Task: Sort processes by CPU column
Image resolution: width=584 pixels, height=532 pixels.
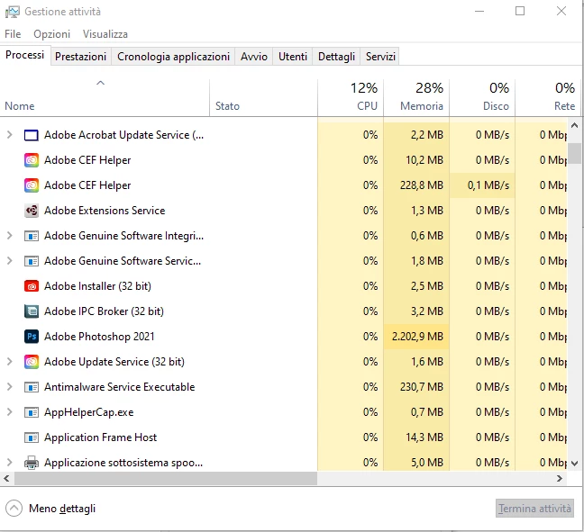Action: pyautogui.click(x=351, y=97)
